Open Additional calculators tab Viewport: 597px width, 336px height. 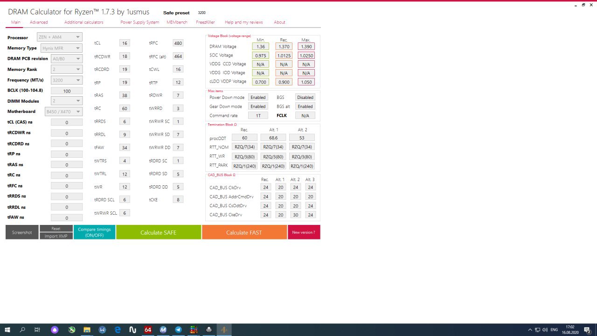pos(84,22)
